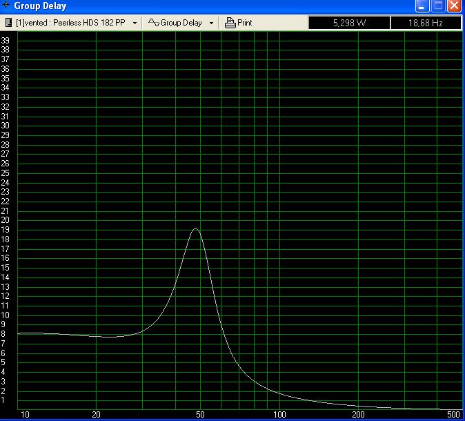Expand the Group Delay graph type arrow
Screen dimensions: 465x421
(211, 23)
